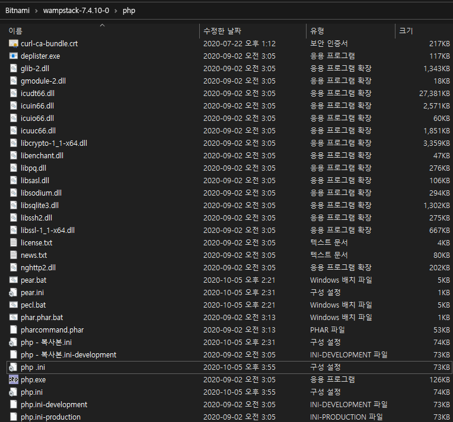Select the php breadcrumb segment
The width and height of the screenshot is (453, 422).
coord(129,11)
